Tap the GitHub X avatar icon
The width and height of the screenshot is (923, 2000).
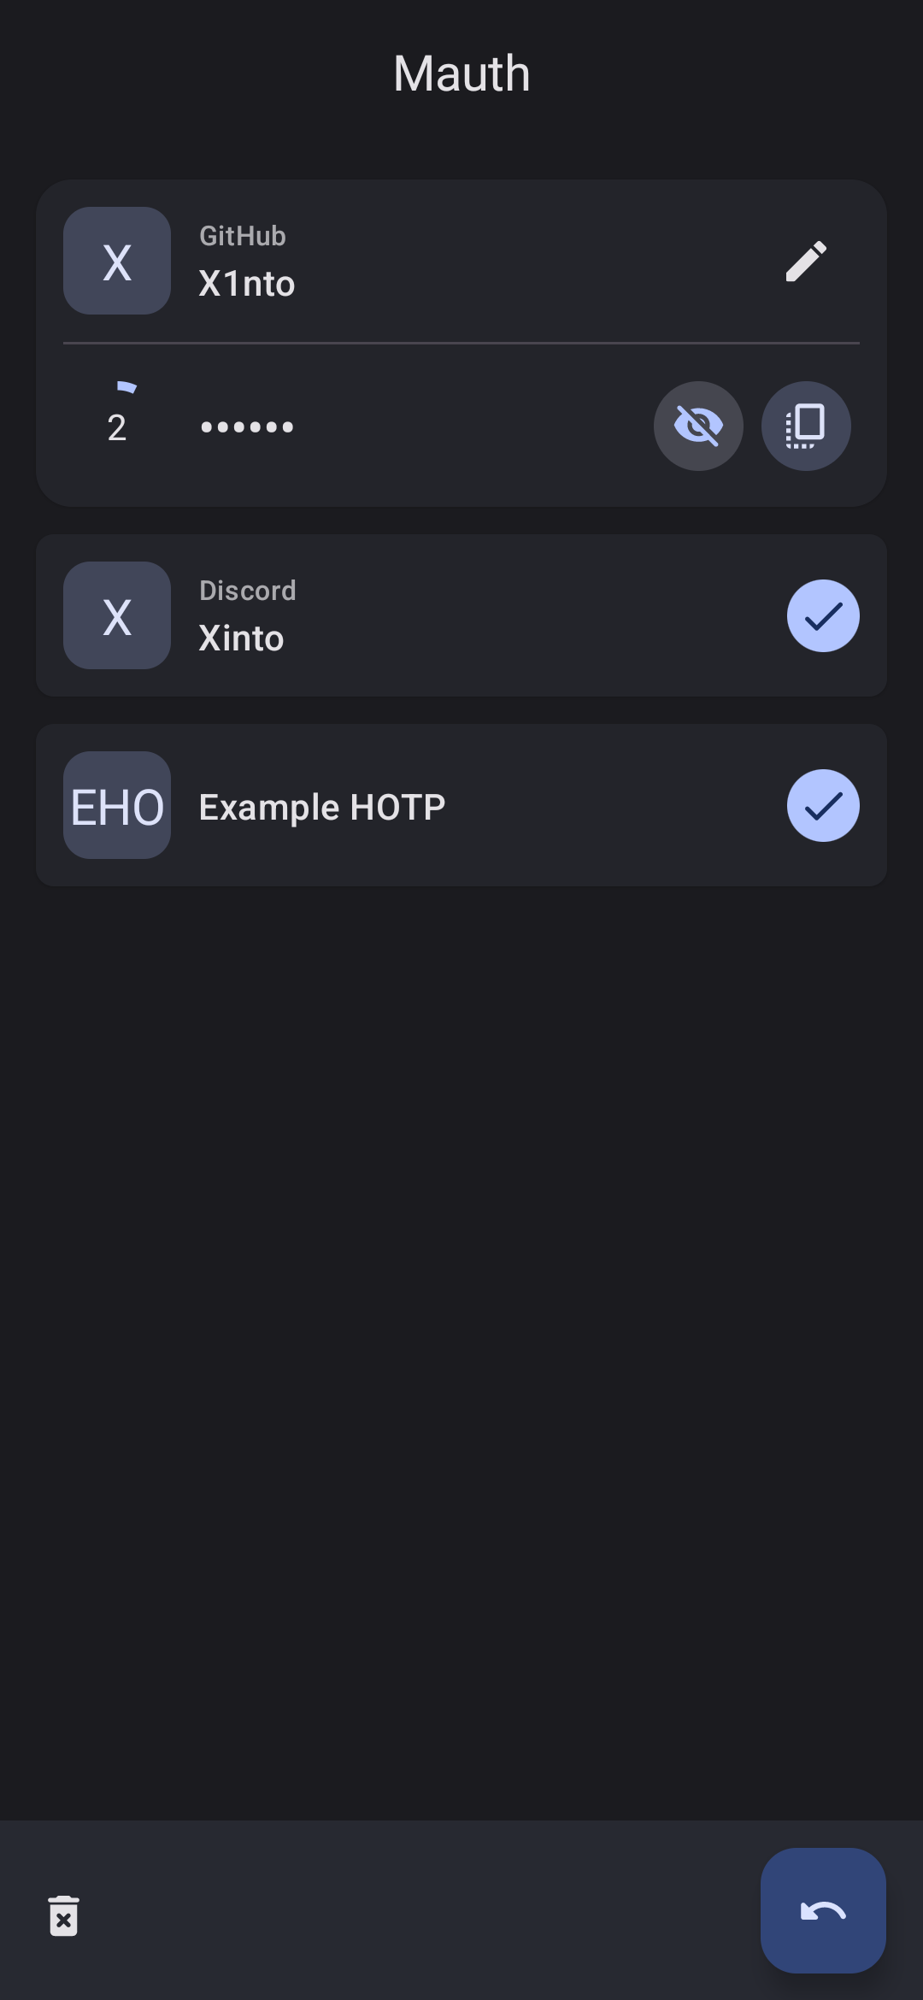[x=117, y=261]
